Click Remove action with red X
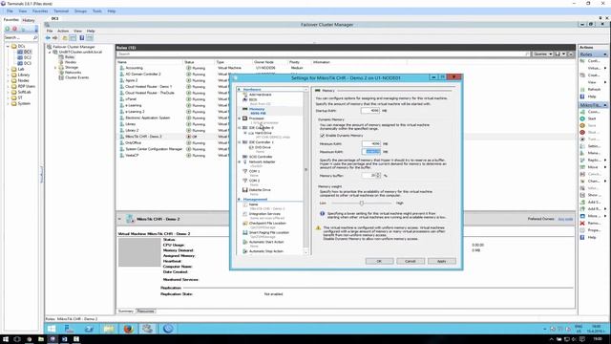This screenshot has height=344, width=611. click(x=594, y=223)
